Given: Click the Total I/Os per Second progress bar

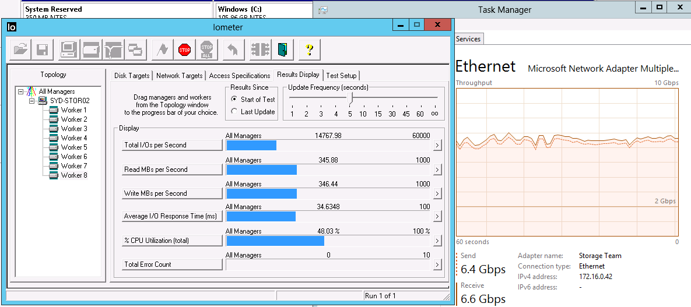Looking at the screenshot, I should (328, 145).
